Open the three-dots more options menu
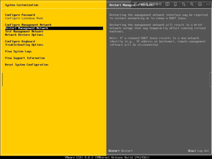The image size is (212, 159). 208,4
